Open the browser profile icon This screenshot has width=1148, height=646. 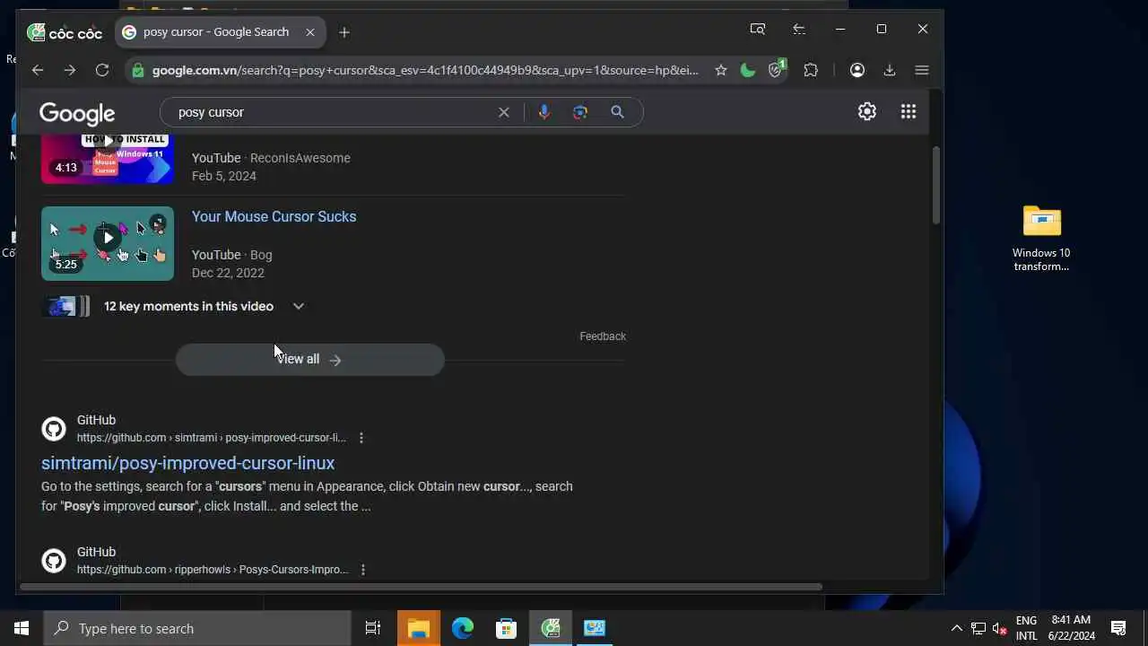(x=857, y=70)
